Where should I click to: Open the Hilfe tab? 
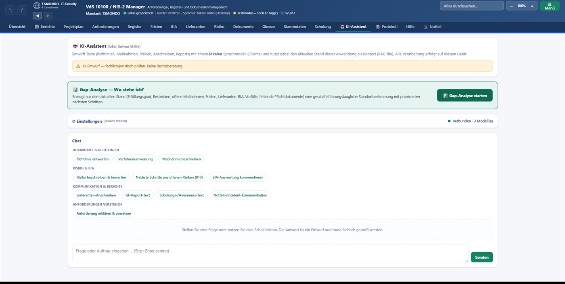410,27
